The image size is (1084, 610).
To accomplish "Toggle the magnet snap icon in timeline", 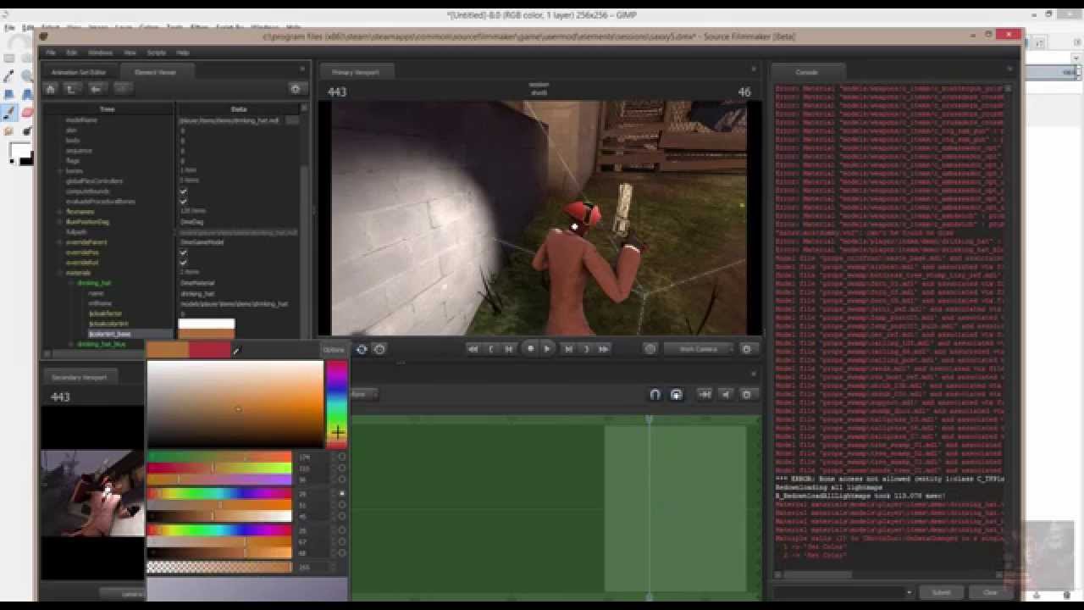I will click(x=655, y=395).
